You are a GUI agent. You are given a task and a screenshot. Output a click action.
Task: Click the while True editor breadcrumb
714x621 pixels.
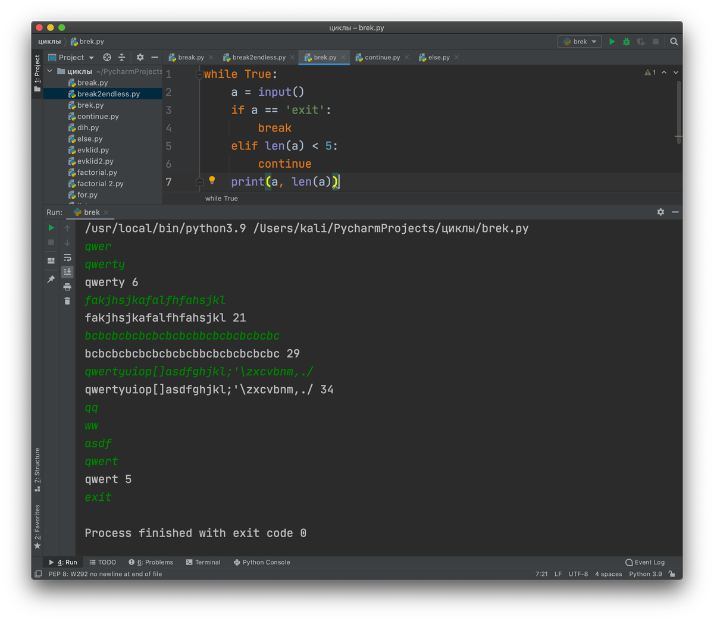pyautogui.click(x=221, y=199)
